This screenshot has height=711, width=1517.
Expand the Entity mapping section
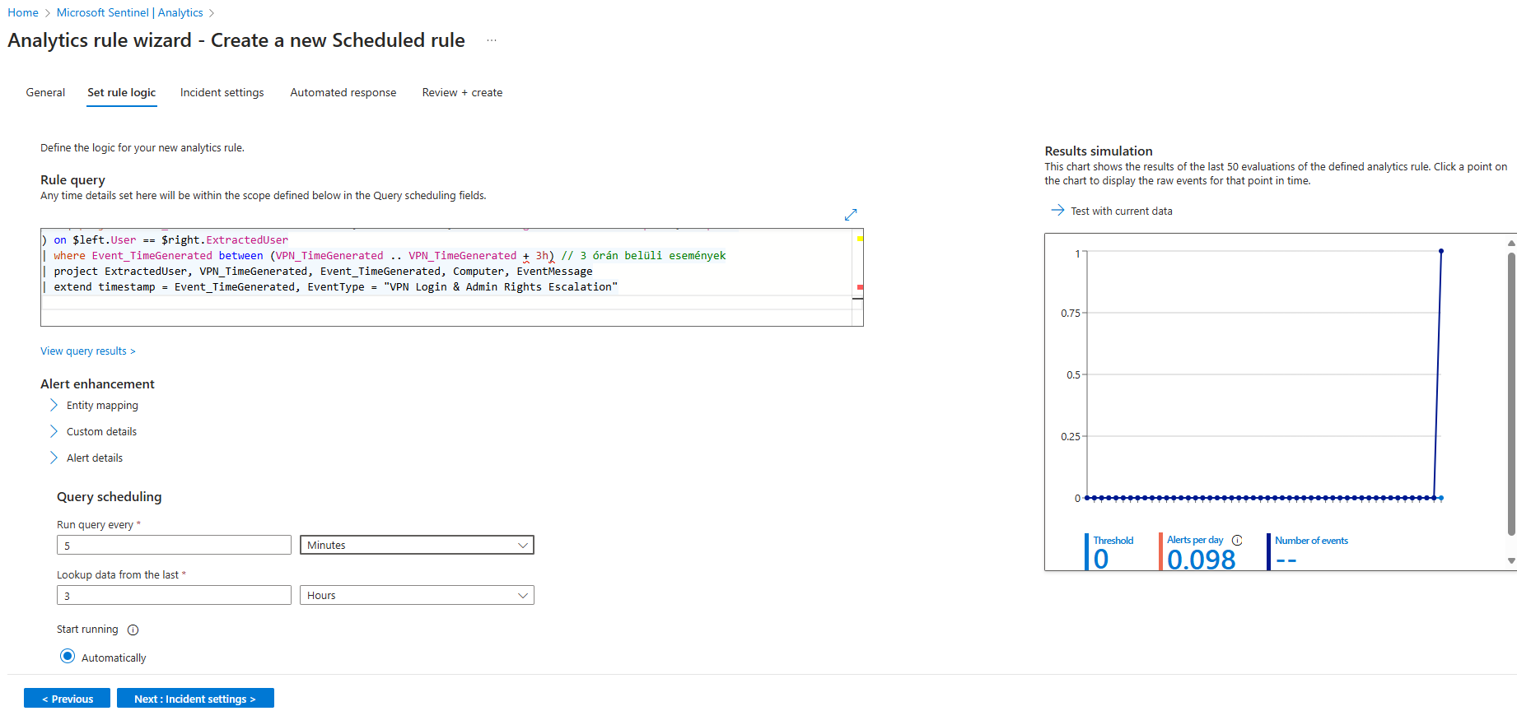[54, 406]
